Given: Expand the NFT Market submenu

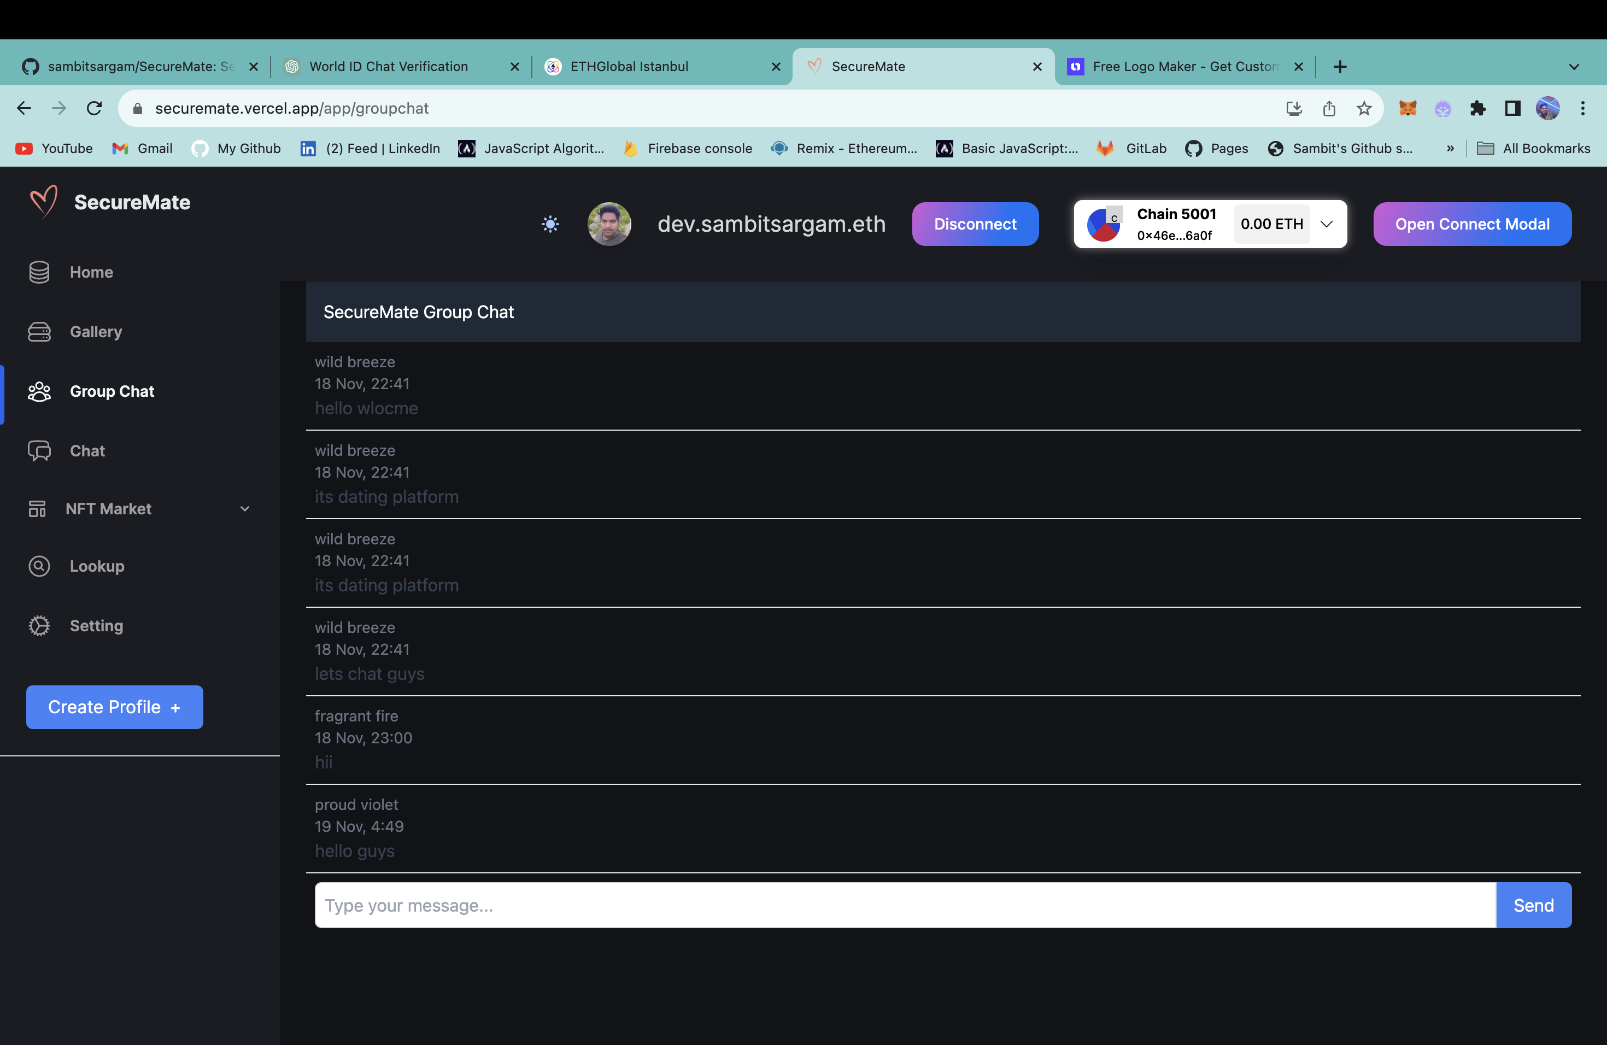Looking at the screenshot, I should 244,508.
